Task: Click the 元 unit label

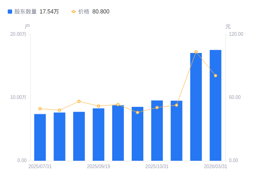Action: [x=228, y=26]
